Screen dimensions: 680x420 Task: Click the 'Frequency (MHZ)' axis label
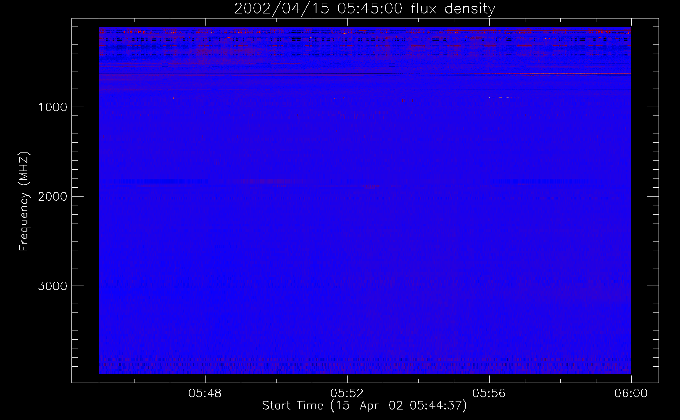point(24,202)
